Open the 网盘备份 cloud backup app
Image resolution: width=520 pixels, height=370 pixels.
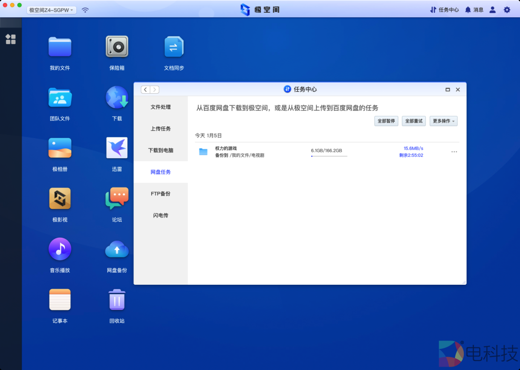(x=117, y=249)
